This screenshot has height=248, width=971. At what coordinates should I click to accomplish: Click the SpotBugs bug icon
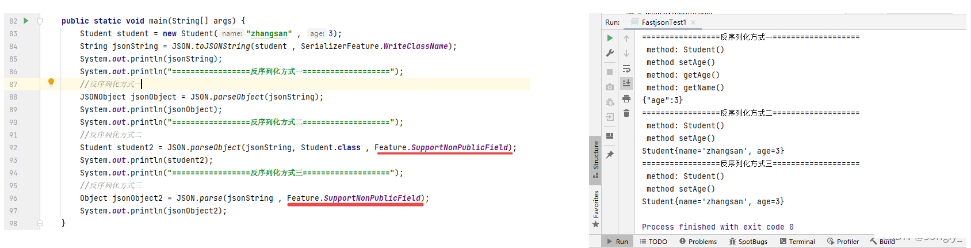point(732,242)
